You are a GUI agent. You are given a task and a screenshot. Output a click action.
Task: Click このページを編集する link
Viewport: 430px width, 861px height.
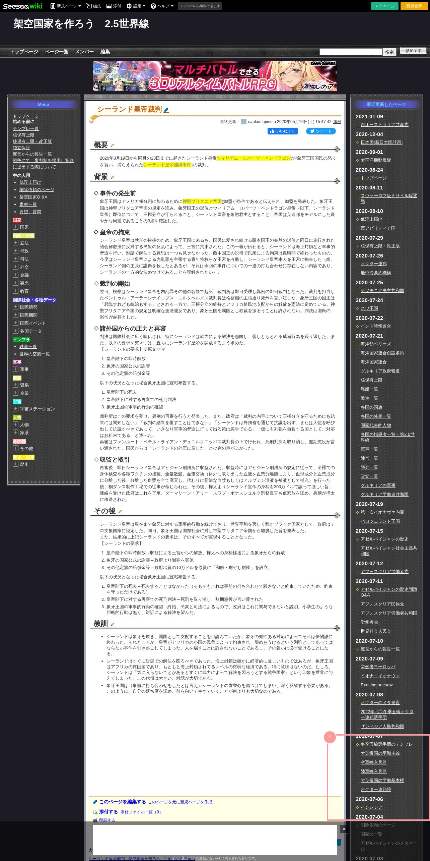coord(123,802)
